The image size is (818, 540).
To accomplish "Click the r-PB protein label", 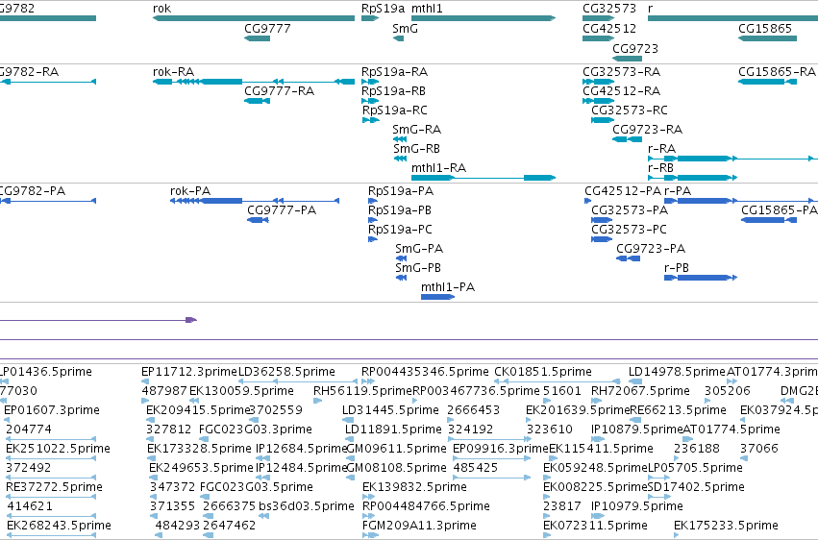I will (676, 268).
